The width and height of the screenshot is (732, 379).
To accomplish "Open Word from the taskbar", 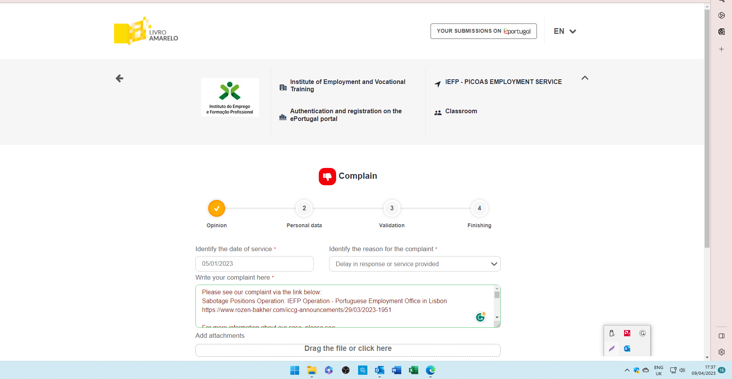I will click(397, 370).
